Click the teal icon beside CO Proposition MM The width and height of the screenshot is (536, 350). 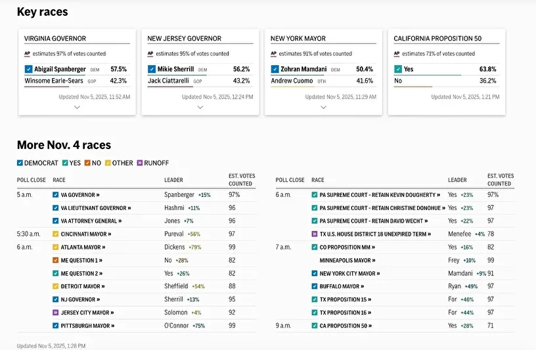(315, 247)
